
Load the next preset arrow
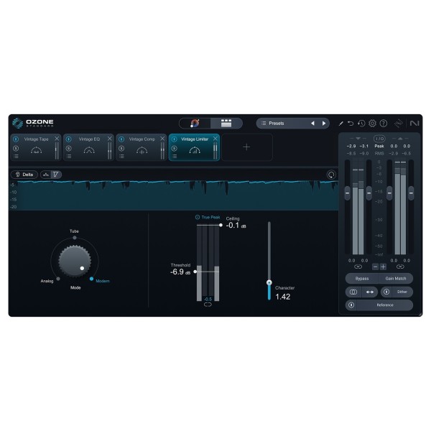(x=324, y=124)
